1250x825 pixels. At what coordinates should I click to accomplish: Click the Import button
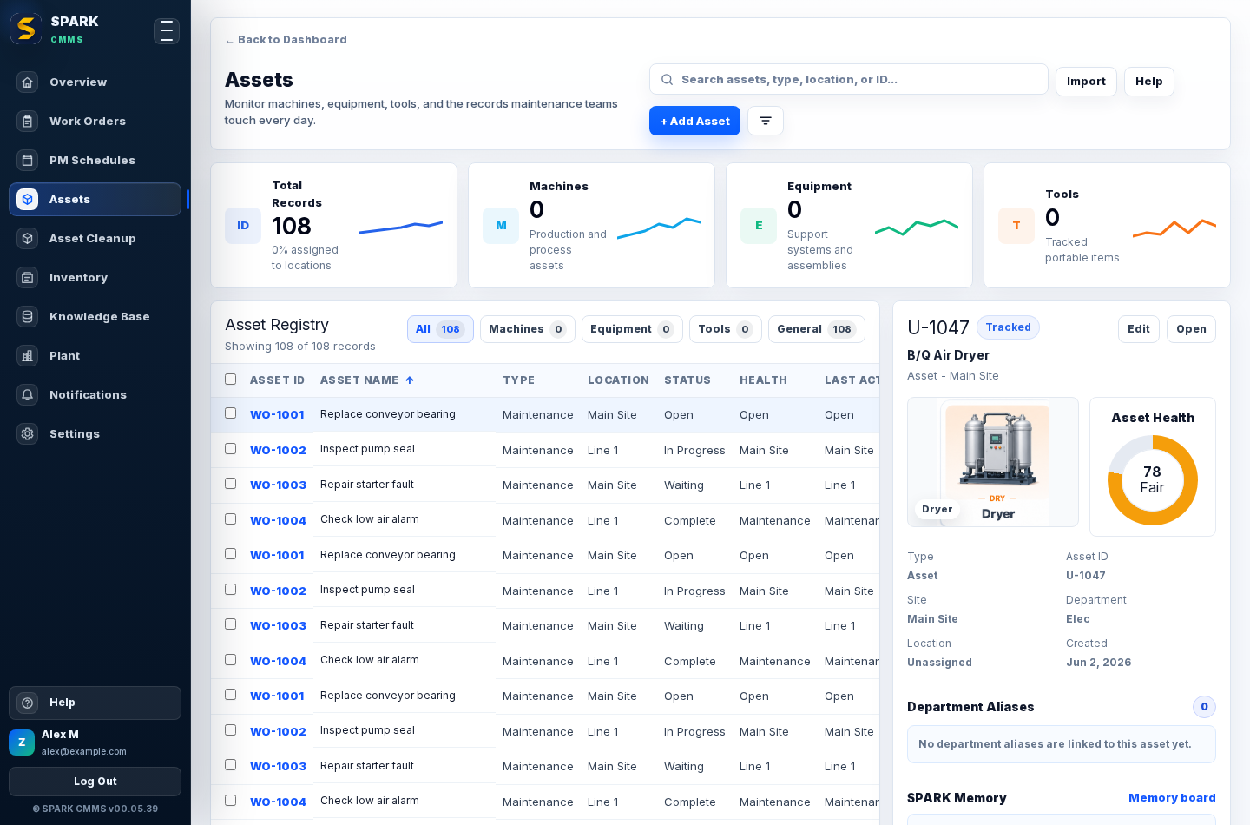click(1086, 82)
